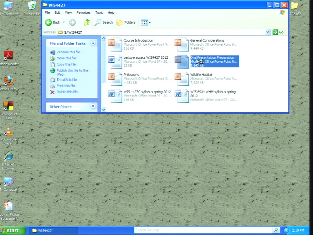Click the task pane scroll up arrow
This screenshot has height=235, width=313.
coord(103,38)
